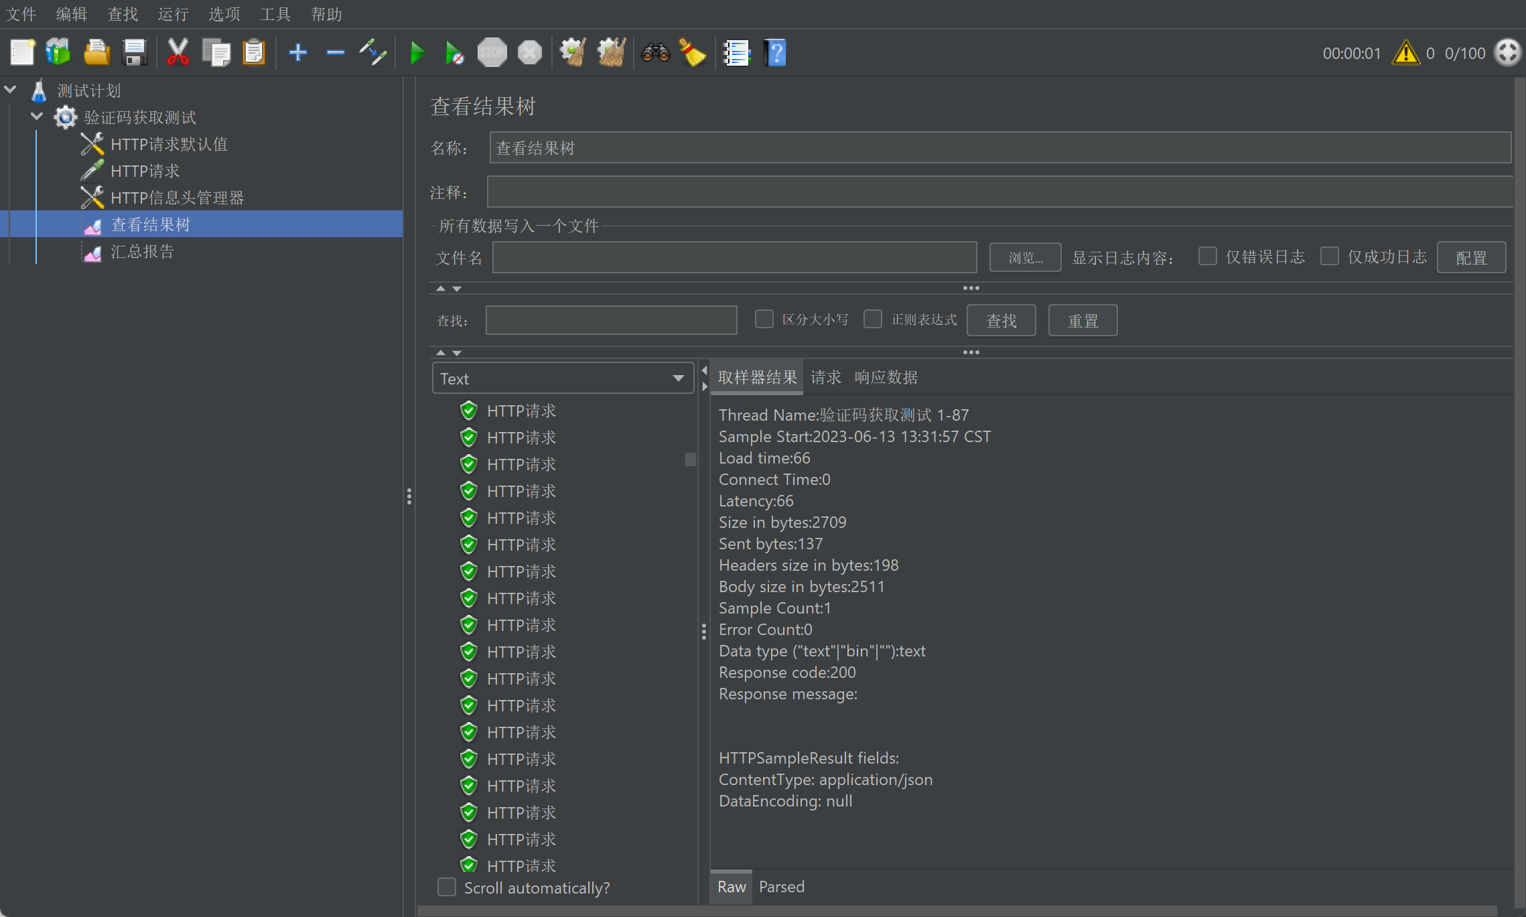Click the split pane right arrow
1526x917 pixels.
coord(704,386)
